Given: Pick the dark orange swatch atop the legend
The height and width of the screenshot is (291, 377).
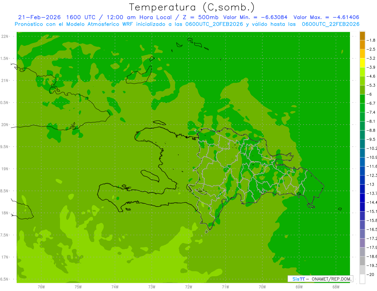Looking at the screenshot, I should (362, 36).
